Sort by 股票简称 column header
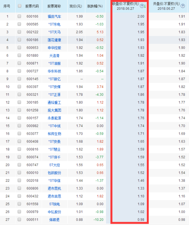The width and height of the screenshot is (189, 225). 54,6
